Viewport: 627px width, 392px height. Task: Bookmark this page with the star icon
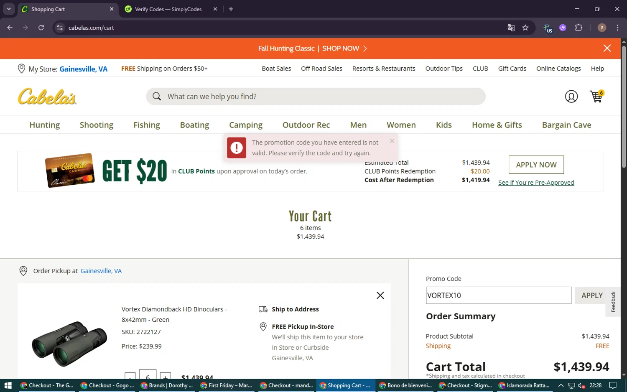(x=525, y=28)
